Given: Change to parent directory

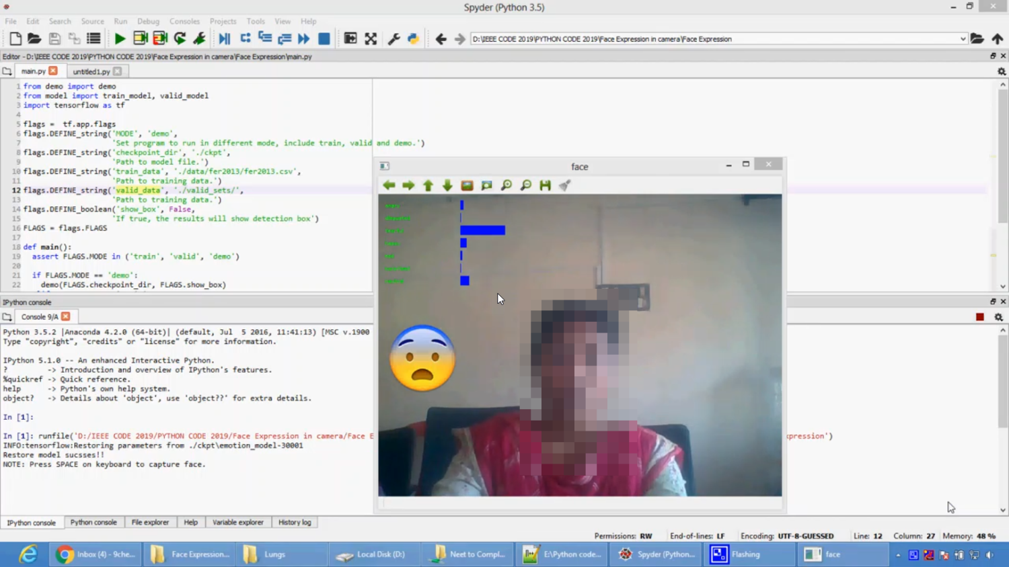Looking at the screenshot, I should (x=998, y=39).
